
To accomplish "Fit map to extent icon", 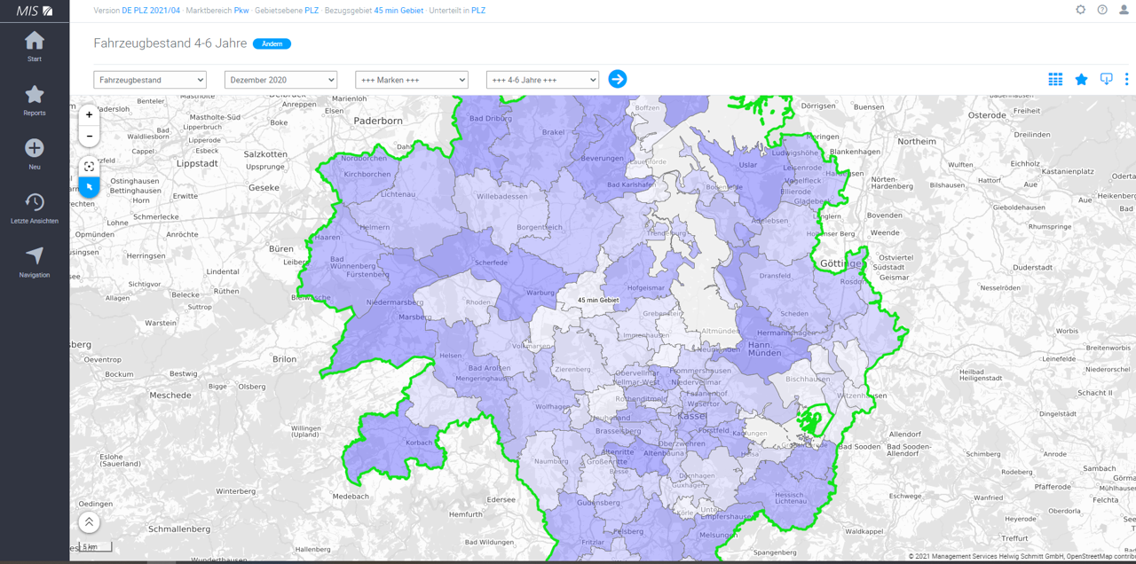I will tap(89, 167).
